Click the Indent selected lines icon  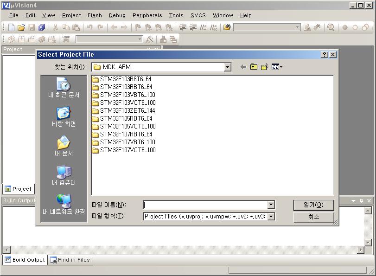click(x=183, y=27)
